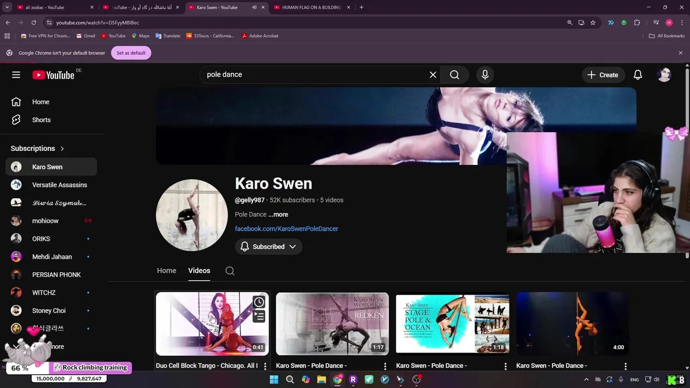Add Duo Cell Block Tango to Watch later
This screenshot has height=388, width=690.
tap(259, 302)
